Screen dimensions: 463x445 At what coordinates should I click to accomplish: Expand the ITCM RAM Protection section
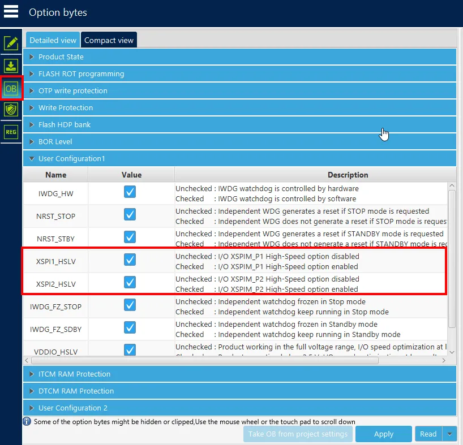click(x=239, y=374)
